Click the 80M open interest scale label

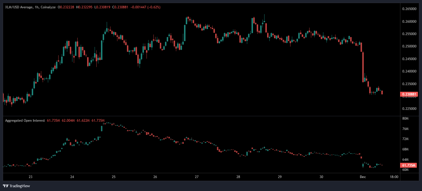tap(405, 119)
